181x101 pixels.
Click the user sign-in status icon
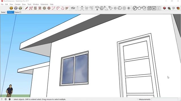point(10,99)
